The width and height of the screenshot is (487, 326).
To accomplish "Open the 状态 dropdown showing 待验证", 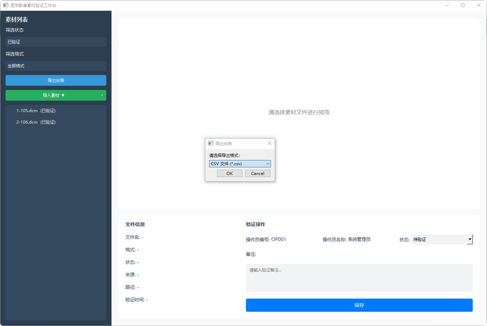I will pyautogui.click(x=442, y=239).
